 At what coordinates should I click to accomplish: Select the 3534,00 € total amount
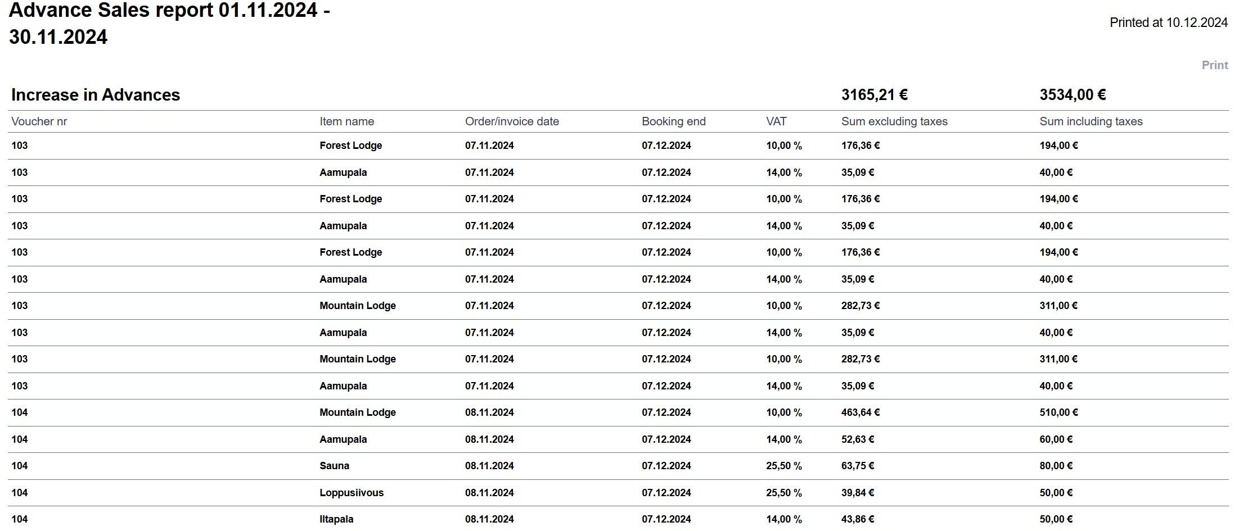1073,95
